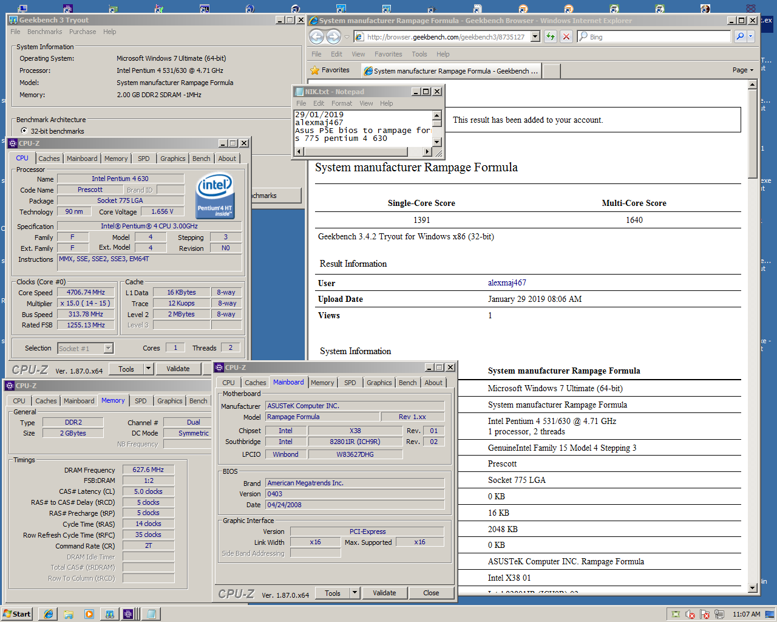The height and width of the screenshot is (622, 777).
Task: Go back in Internet Explorer
Action: [x=316, y=36]
